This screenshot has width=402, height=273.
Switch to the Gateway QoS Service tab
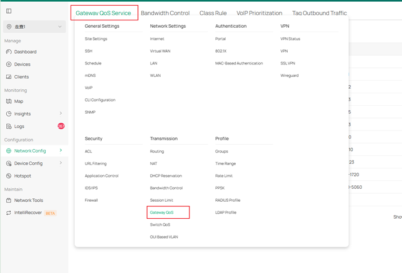point(103,13)
